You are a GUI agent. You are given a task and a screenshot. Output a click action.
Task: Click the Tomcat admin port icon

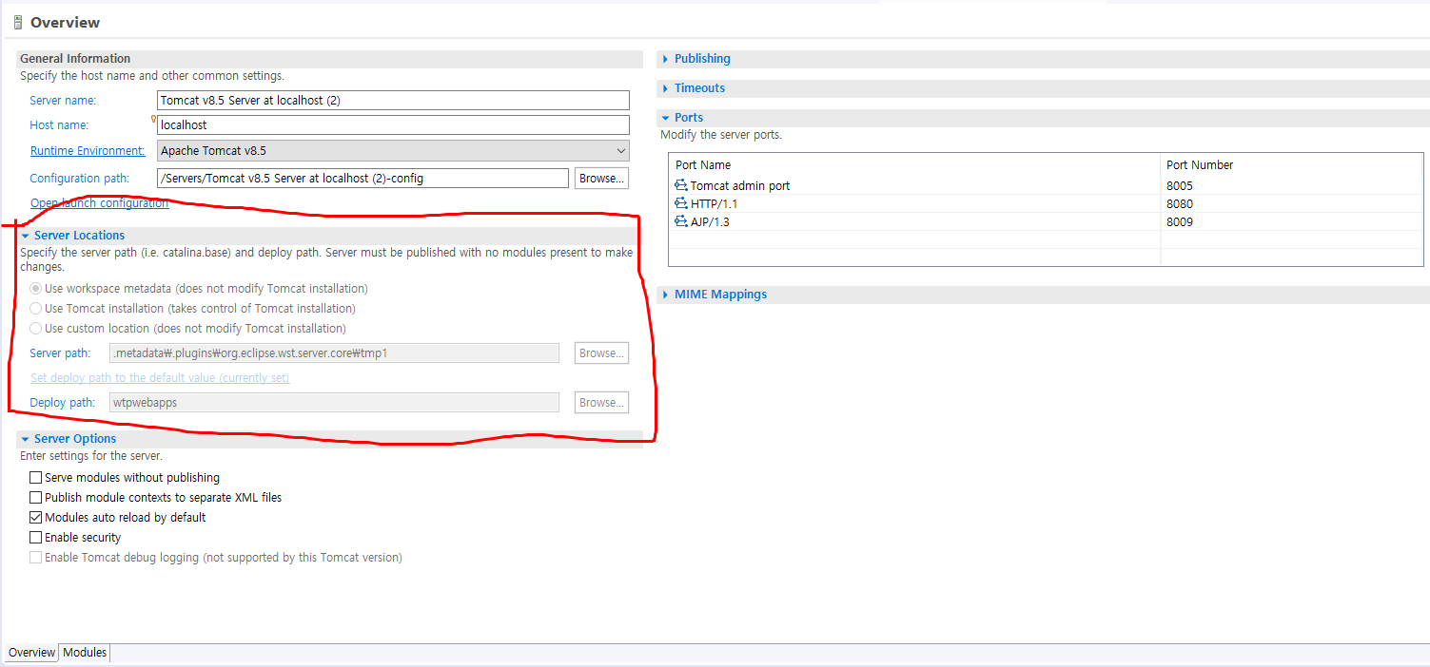(x=681, y=185)
